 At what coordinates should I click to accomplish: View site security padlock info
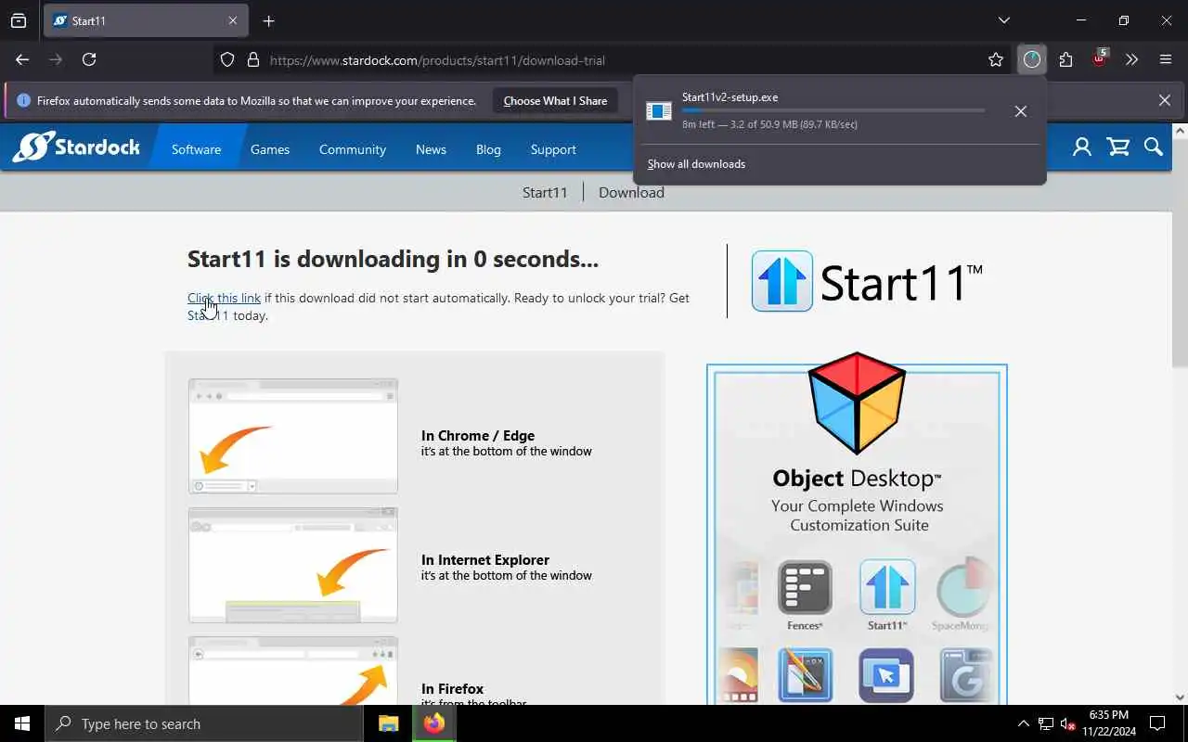click(252, 59)
